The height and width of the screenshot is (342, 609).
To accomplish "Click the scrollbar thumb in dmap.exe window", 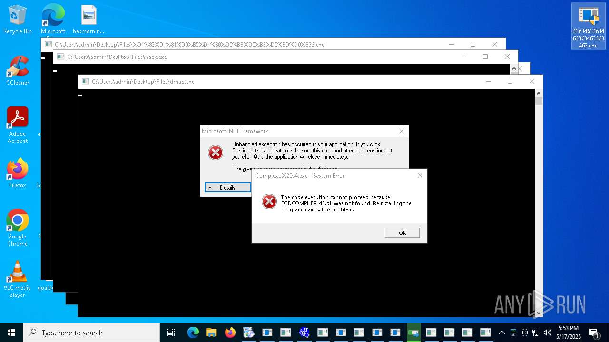I will point(539,101).
